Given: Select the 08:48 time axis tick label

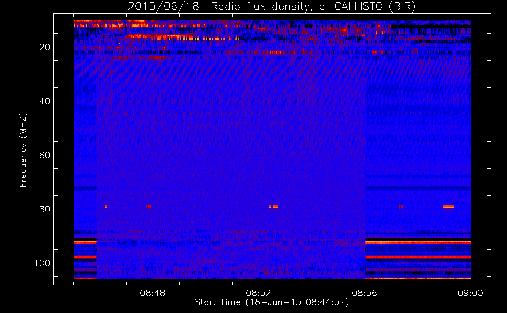Looking at the screenshot, I should 153,293.
